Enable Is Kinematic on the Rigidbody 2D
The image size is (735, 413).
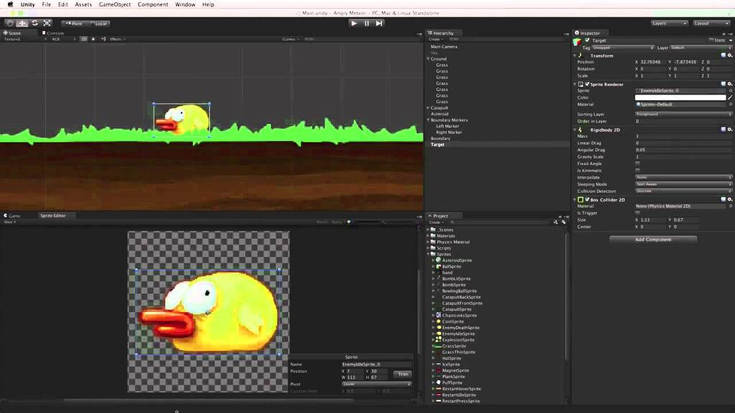637,171
